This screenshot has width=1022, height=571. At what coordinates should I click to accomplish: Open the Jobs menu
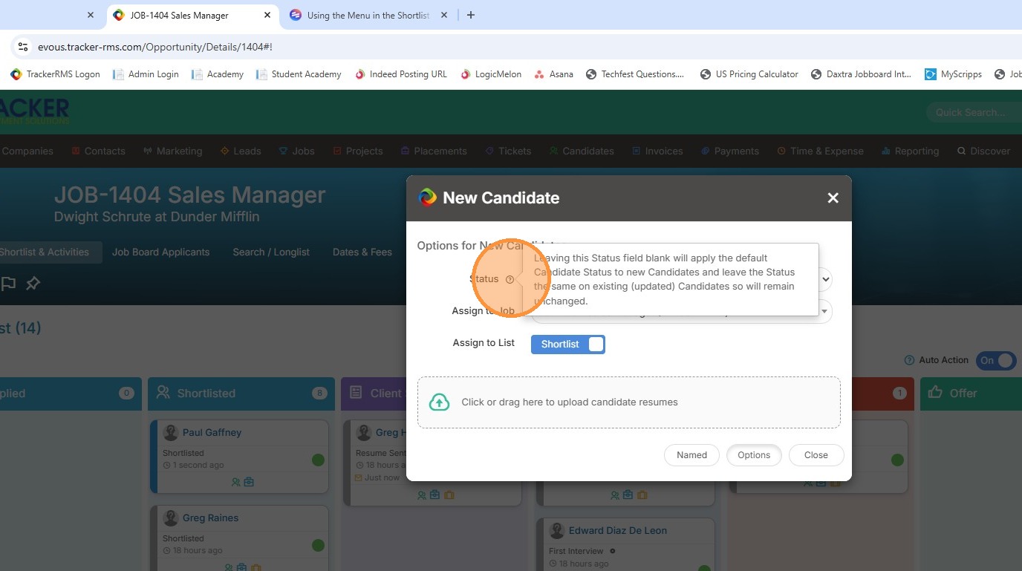[x=297, y=151]
